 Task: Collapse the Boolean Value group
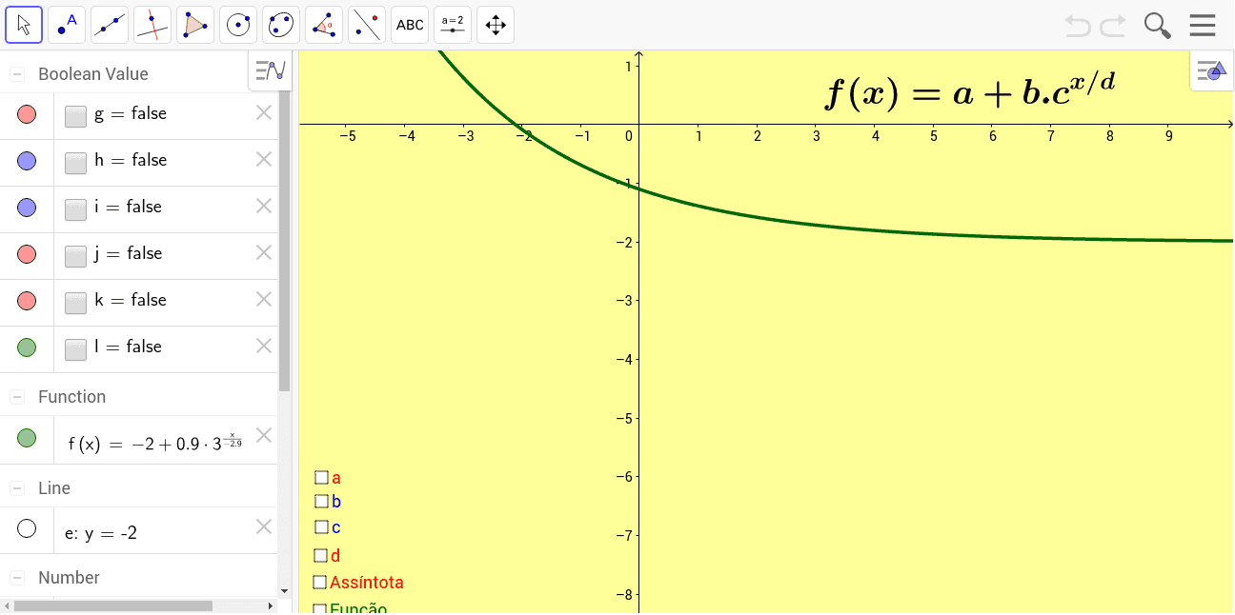point(17,74)
